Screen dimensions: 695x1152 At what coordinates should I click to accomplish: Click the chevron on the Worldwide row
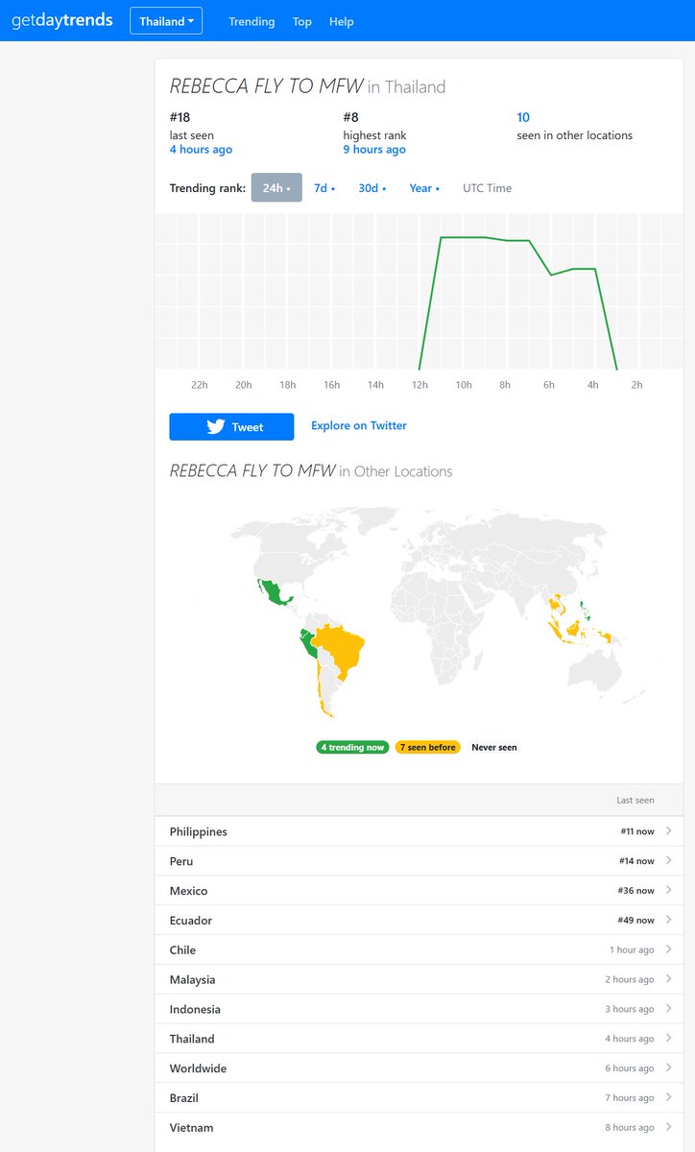(668, 1068)
